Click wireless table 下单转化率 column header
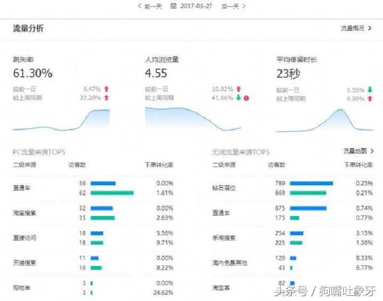Image resolution: width=383 pixels, height=301 pixels. tap(359, 165)
